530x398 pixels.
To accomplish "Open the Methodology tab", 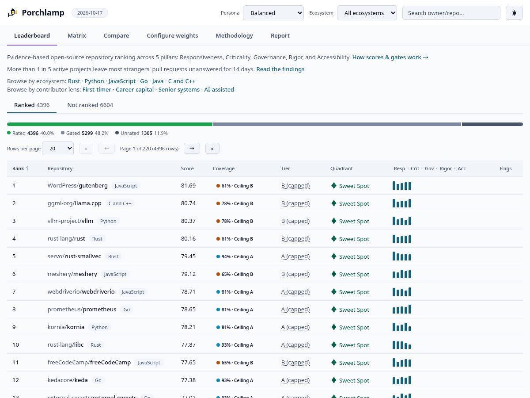I will [235, 35].
